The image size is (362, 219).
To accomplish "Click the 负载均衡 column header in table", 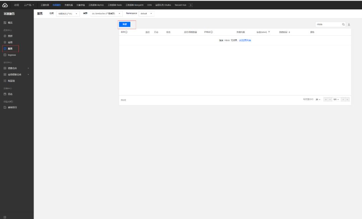I will click(241, 32).
